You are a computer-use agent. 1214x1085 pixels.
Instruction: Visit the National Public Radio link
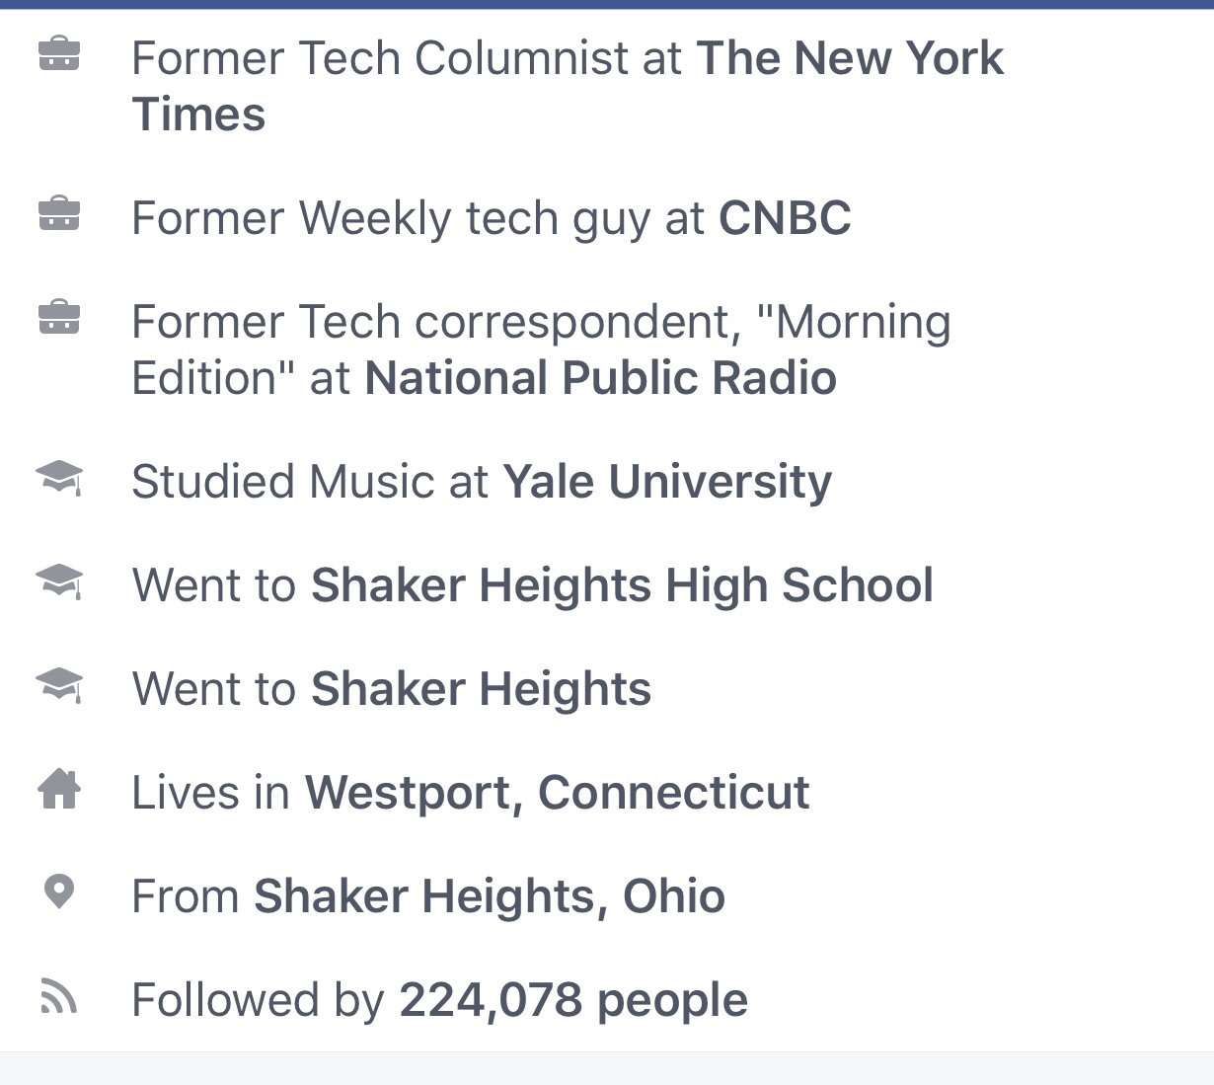(x=600, y=378)
